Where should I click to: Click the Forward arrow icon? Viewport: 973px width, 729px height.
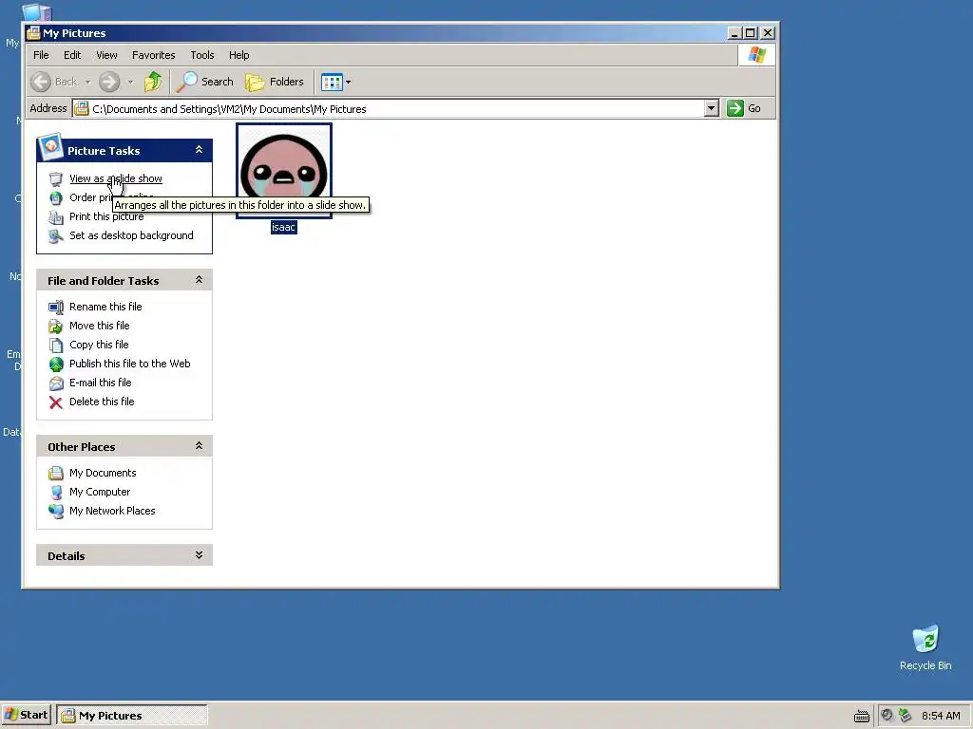pos(109,82)
